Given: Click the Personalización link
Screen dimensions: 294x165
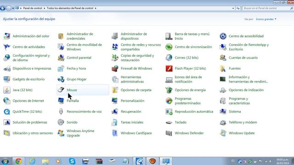Looking at the screenshot, I should point(132,101).
